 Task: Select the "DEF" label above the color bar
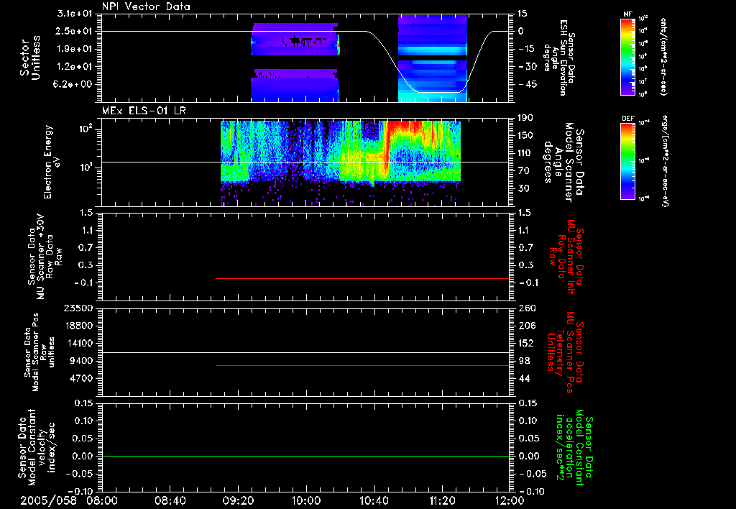pyautogui.click(x=628, y=119)
